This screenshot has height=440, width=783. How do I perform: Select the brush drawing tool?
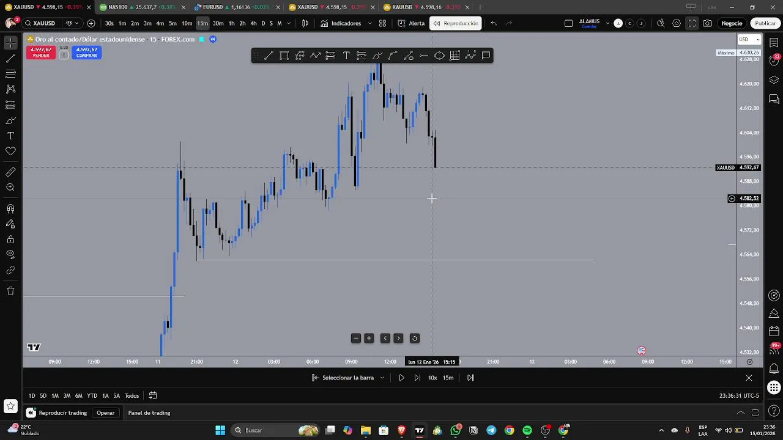(x=10, y=120)
